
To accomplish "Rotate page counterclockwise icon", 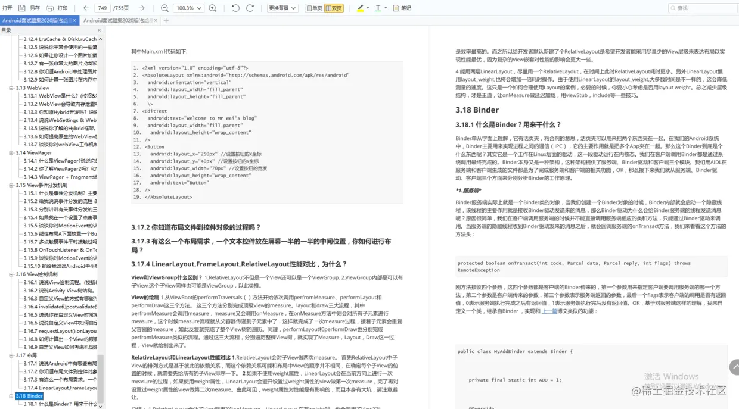I will point(235,8).
